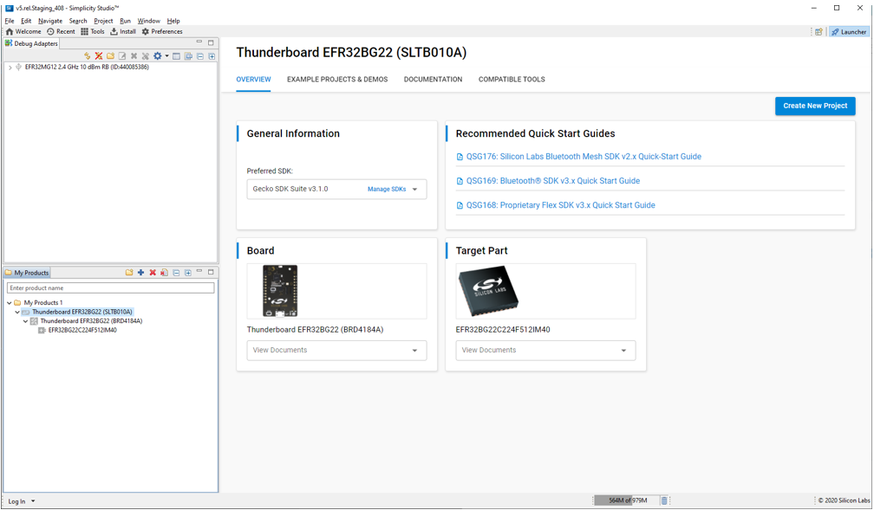Run garbage collector trash icon
The width and height of the screenshot is (874, 510).
[664, 500]
